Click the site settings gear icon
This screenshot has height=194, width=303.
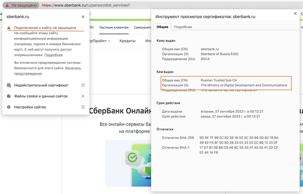(9, 107)
